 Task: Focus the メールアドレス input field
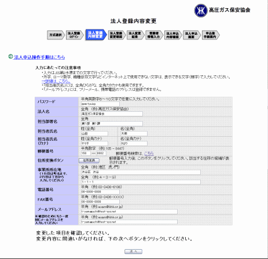coord(129,211)
